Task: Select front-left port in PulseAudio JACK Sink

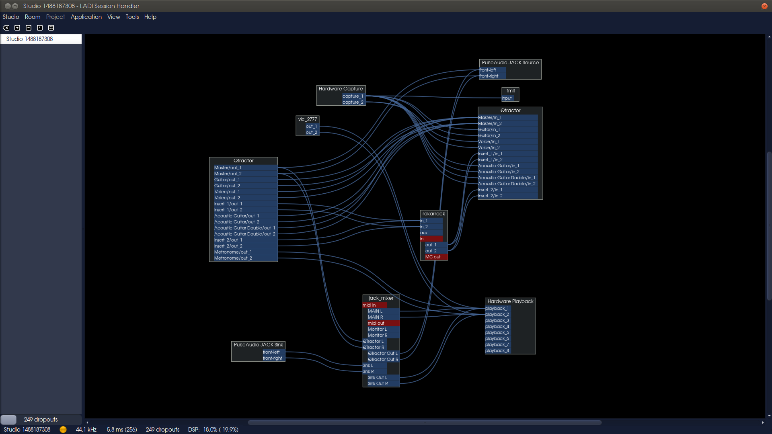Action: [x=273, y=352]
